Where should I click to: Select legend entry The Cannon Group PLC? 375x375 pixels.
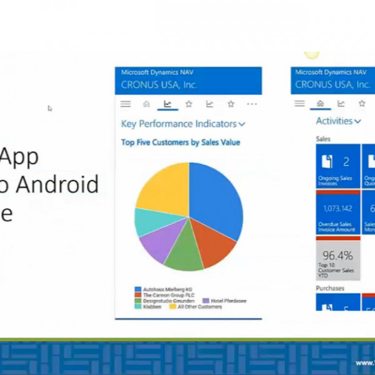click(165, 295)
